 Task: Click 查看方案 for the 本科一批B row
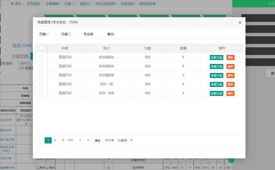tap(216, 93)
